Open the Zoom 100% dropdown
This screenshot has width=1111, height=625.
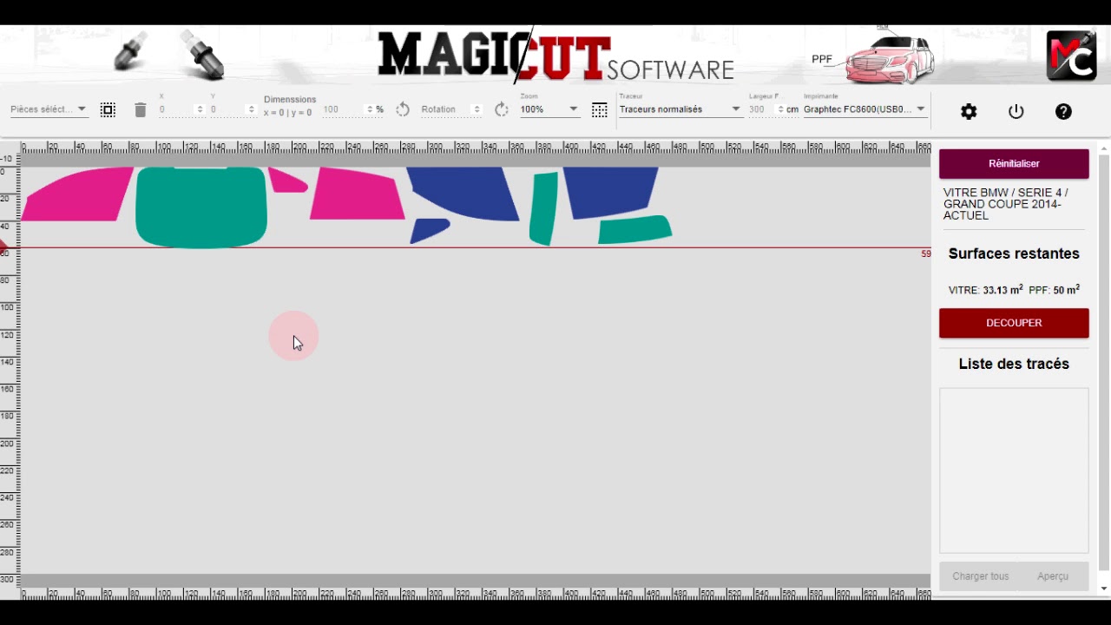click(549, 109)
